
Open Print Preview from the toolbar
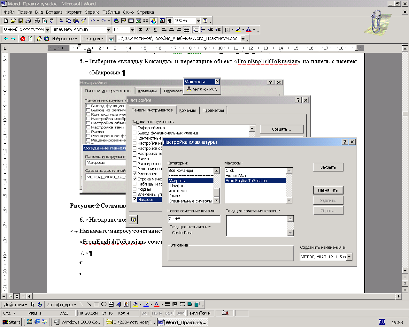pyautogui.click(x=45, y=21)
